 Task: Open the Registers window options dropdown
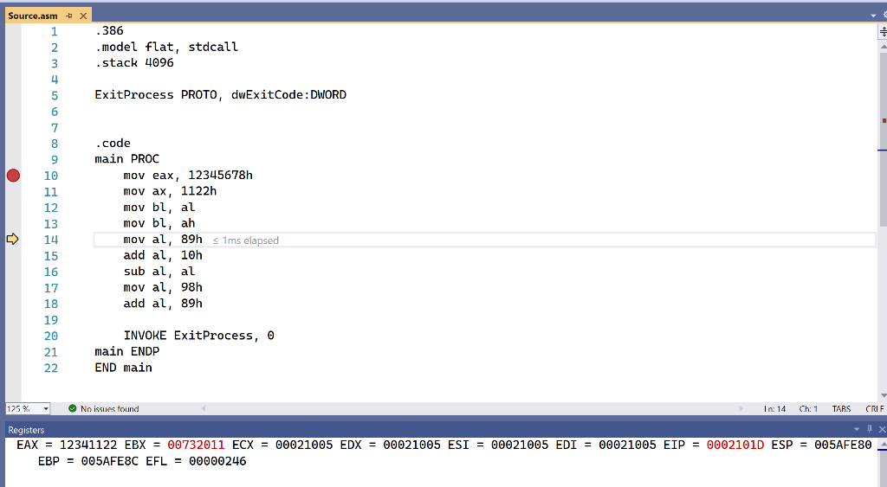coord(857,429)
